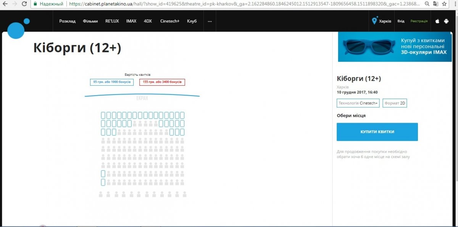Click the Реєстрація link

(419, 21)
